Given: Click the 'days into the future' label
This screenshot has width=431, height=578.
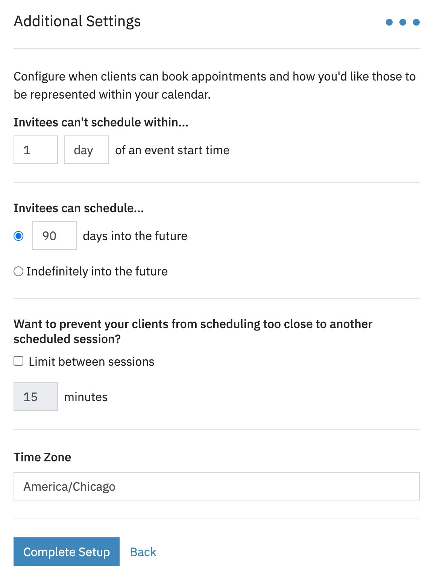Looking at the screenshot, I should pos(135,236).
